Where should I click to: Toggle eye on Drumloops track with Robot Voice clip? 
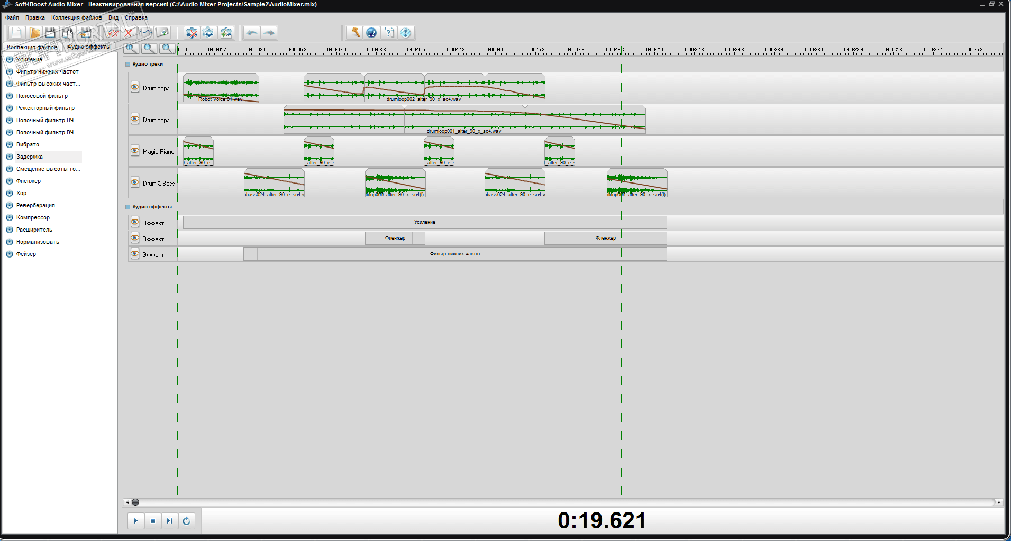click(135, 88)
